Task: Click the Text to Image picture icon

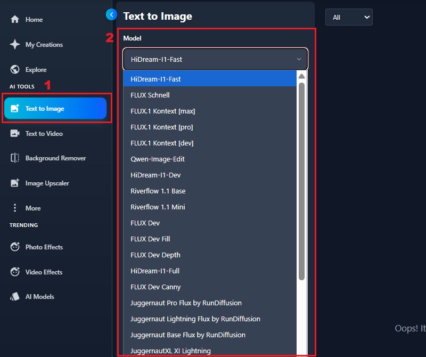Action: 15,108
